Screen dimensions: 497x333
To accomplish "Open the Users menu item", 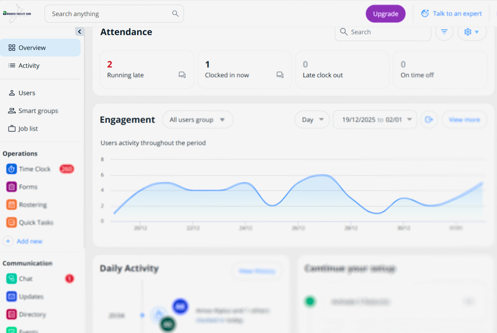I will pyautogui.click(x=27, y=93).
